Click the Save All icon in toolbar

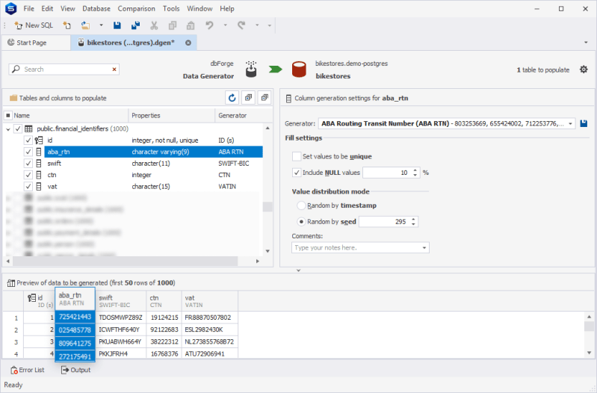(135, 25)
